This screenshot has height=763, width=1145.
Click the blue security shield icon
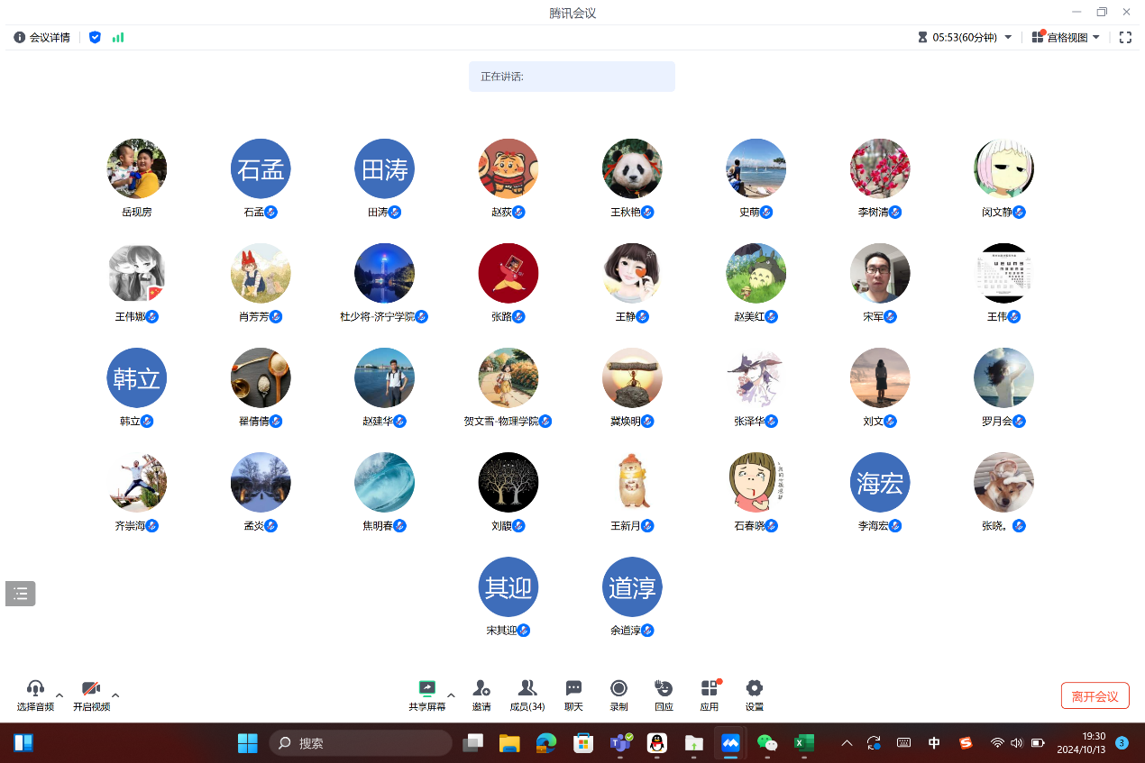tap(95, 37)
